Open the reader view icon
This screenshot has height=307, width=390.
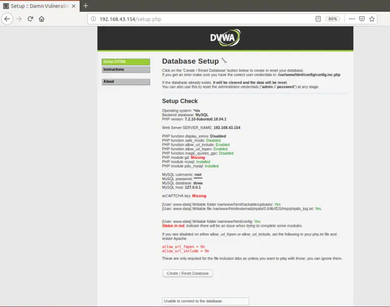pyautogui.click(x=318, y=19)
